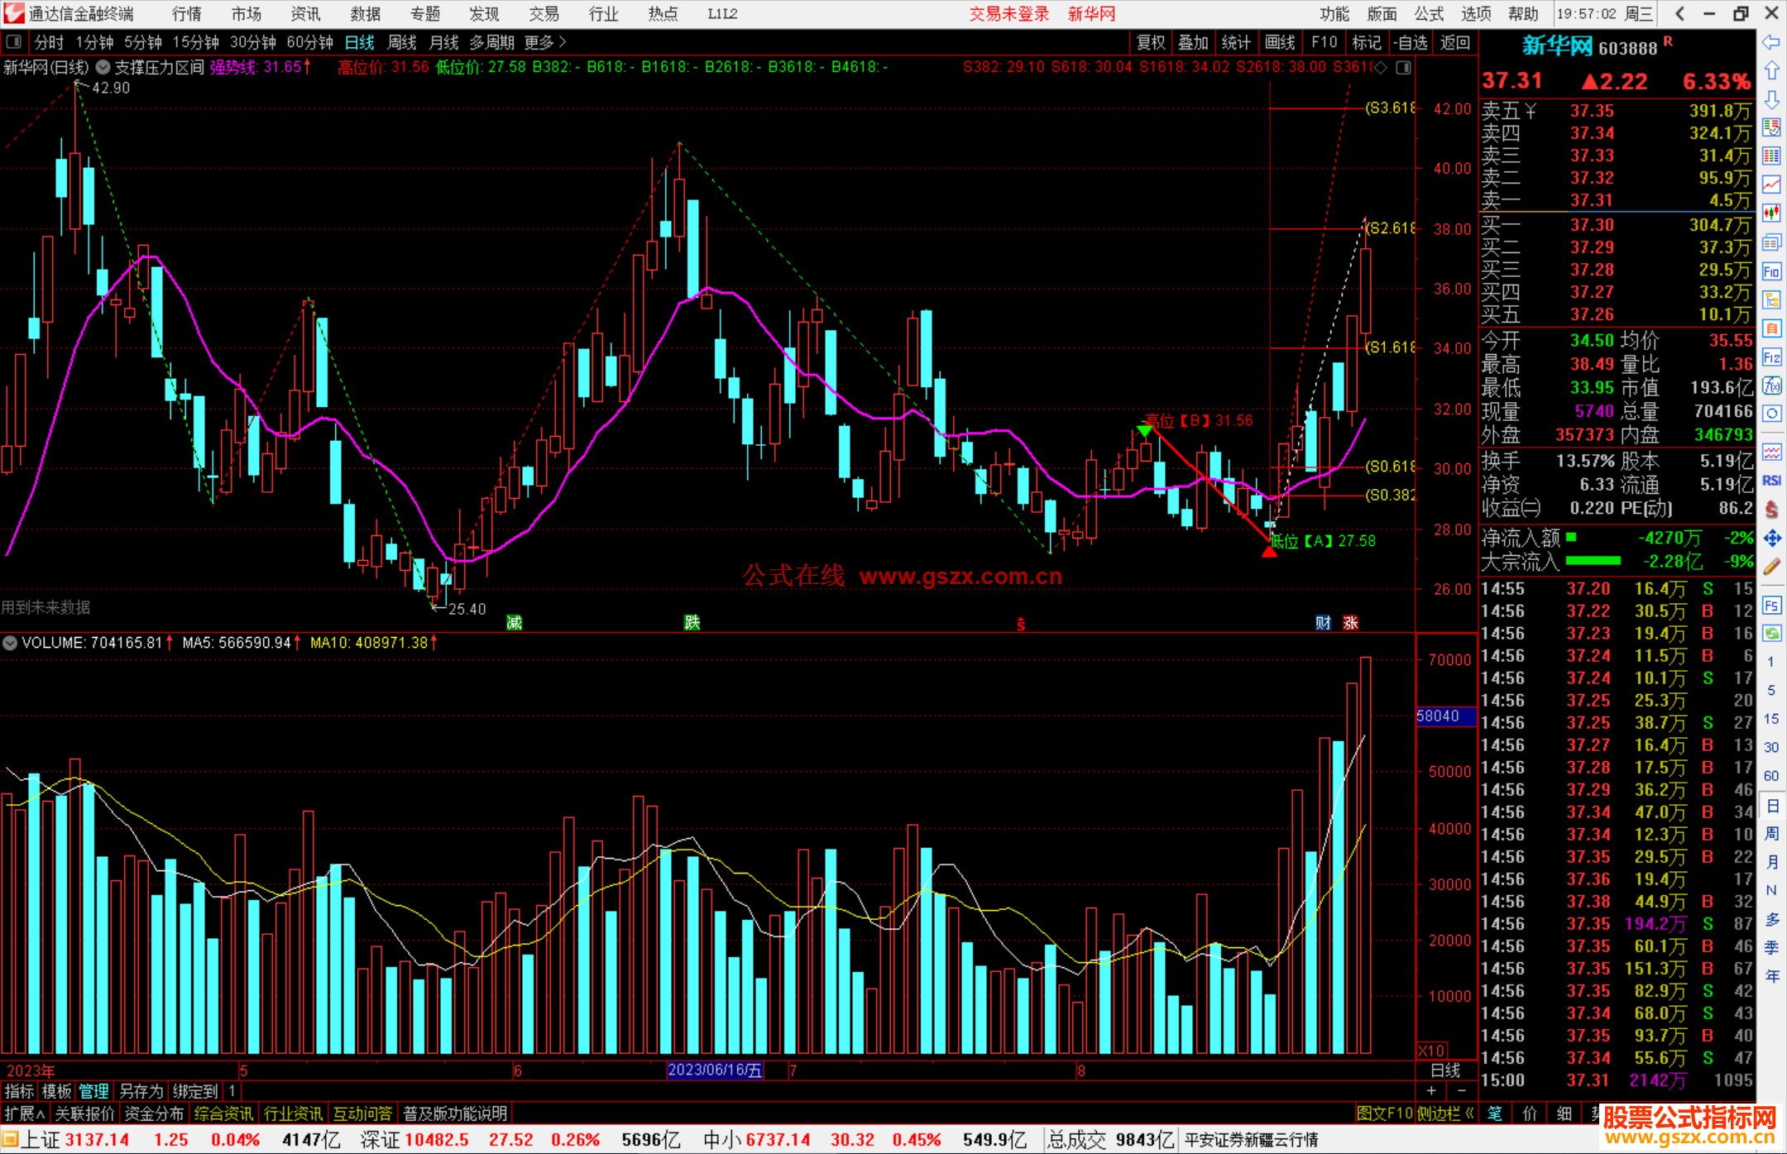Image resolution: width=1787 pixels, height=1154 pixels.
Task: Click the status icon left of 上证
Action: coord(10,1140)
